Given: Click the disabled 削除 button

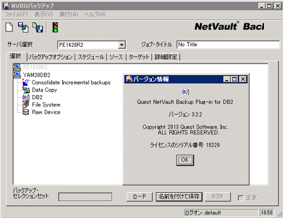Looking at the screenshot, I should point(218,196).
